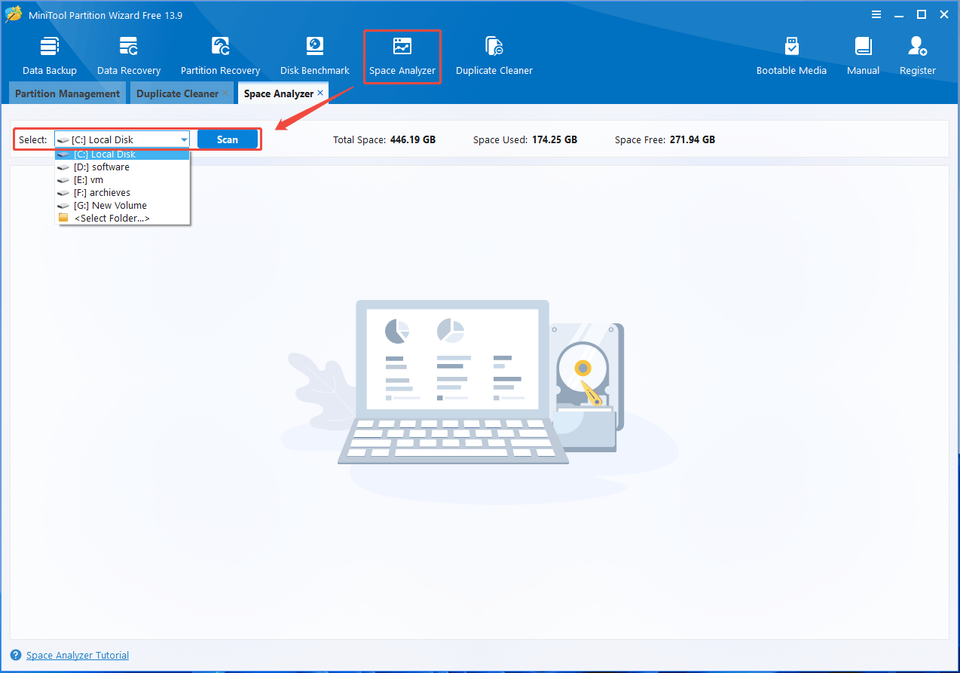Create Bootable Media
This screenshot has width=960, height=673.
[x=791, y=56]
